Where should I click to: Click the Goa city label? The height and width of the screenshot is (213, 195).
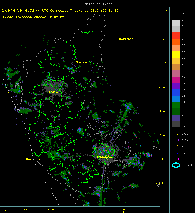pyautogui.click(x=7, y=92)
